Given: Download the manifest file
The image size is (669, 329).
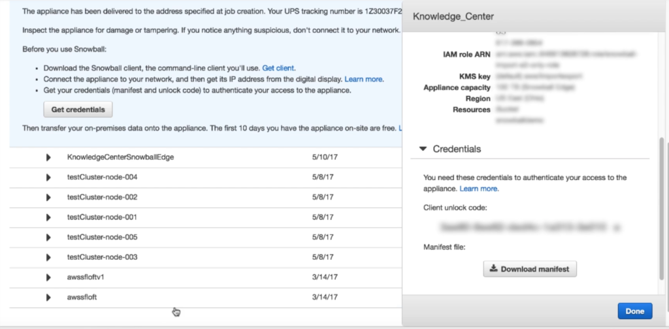Looking at the screenshot, I should [x=530, y=269].
